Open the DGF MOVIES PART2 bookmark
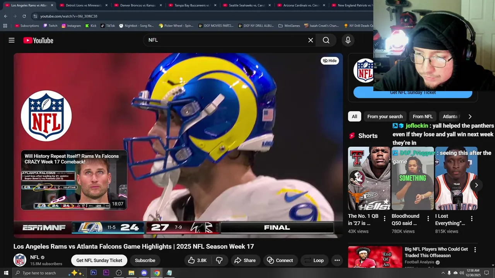The height and width of the screenshot is (278, 495). click(x=216, y=26)
